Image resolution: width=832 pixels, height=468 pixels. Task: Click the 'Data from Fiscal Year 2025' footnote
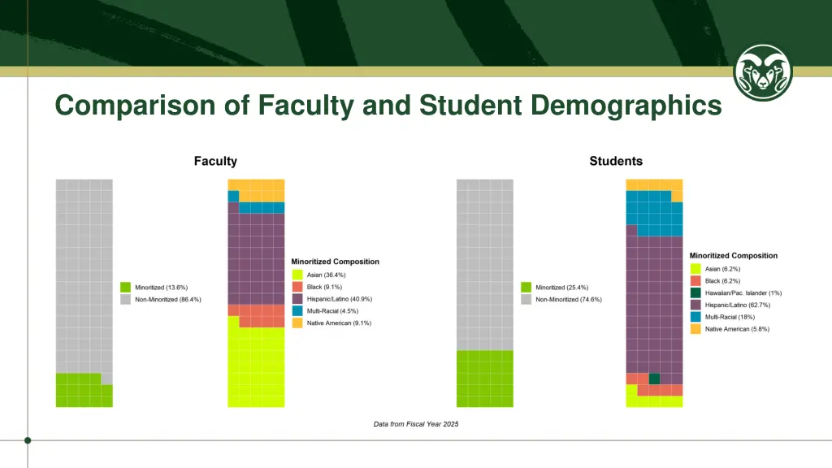point(416,424)
